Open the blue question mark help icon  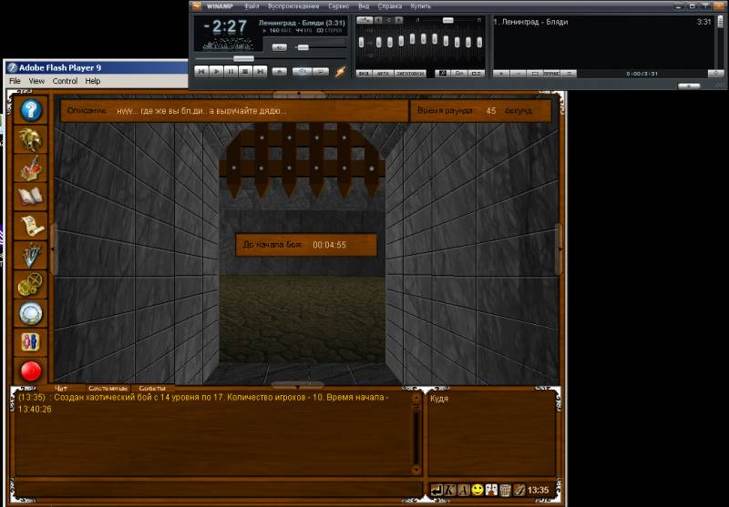coord(31,110)
